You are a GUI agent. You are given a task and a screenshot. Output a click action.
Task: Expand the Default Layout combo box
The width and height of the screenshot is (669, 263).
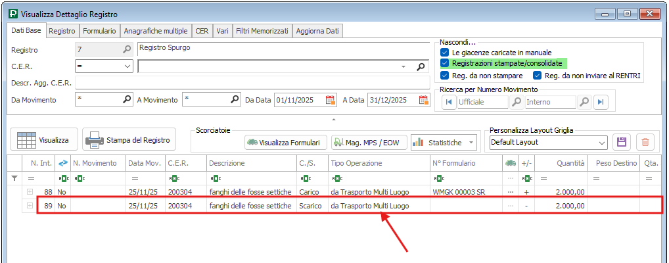point(601,142)
